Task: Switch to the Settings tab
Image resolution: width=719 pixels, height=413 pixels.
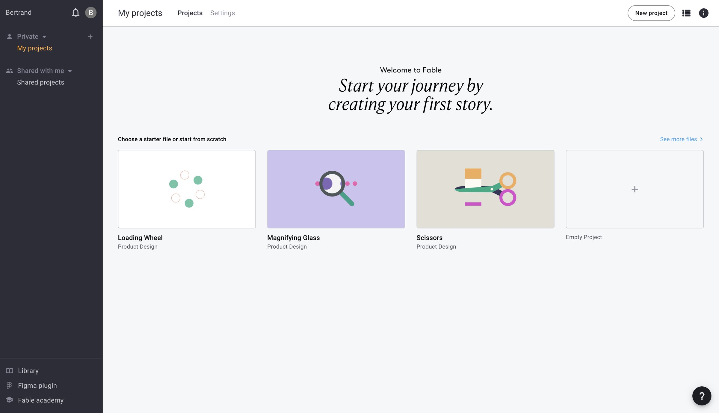Action: pyautogui.click(x=222, y=13)
